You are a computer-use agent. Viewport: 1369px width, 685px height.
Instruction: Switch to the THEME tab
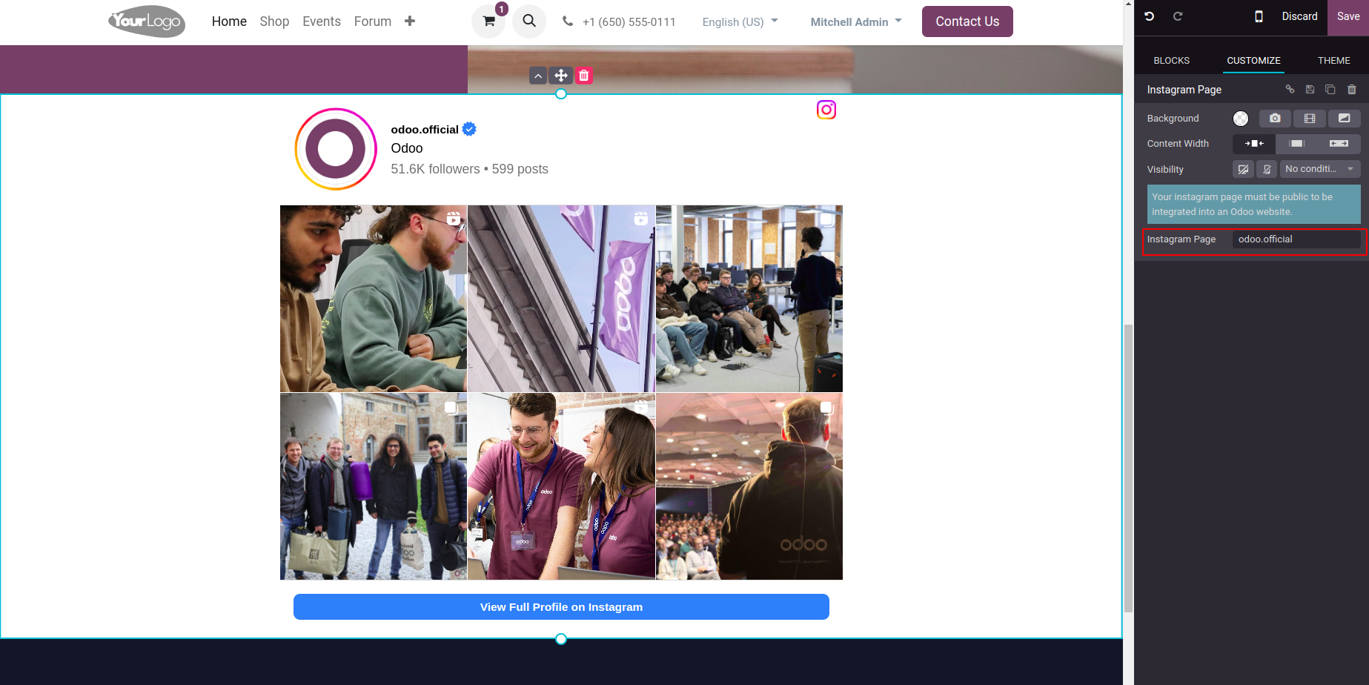pyautogui.click(x=1333, y=61)
